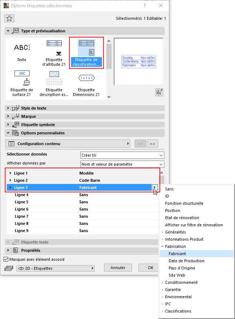Screen dimensions: 235x319
Task: Expand Ligne 1 row
Action: point(10,173)
